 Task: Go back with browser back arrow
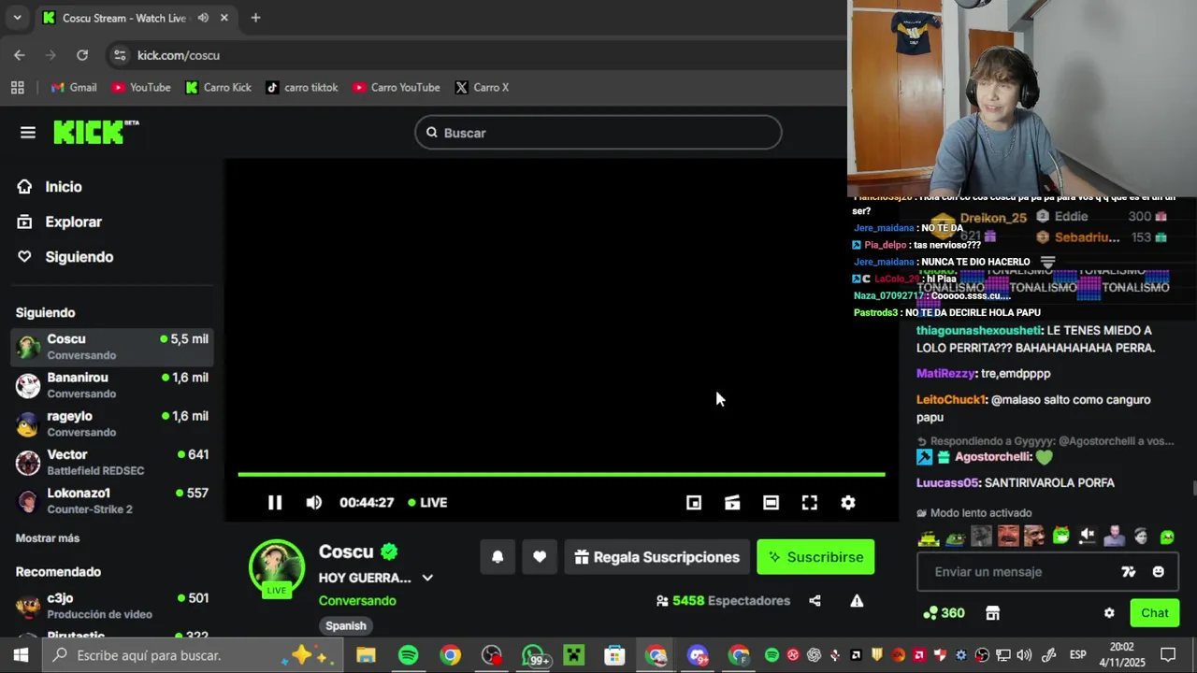[20, 55]
